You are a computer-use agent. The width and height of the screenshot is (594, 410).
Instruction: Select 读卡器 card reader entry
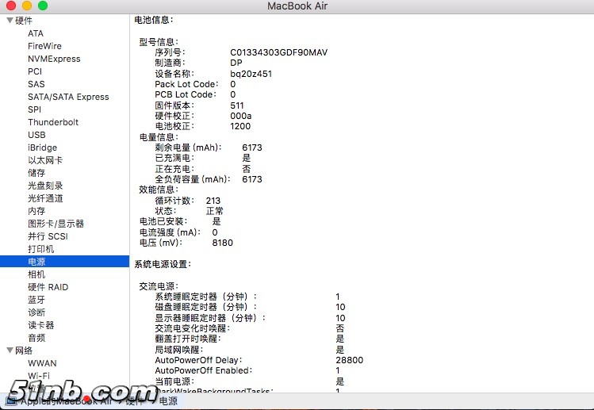[x=41, y=325]
